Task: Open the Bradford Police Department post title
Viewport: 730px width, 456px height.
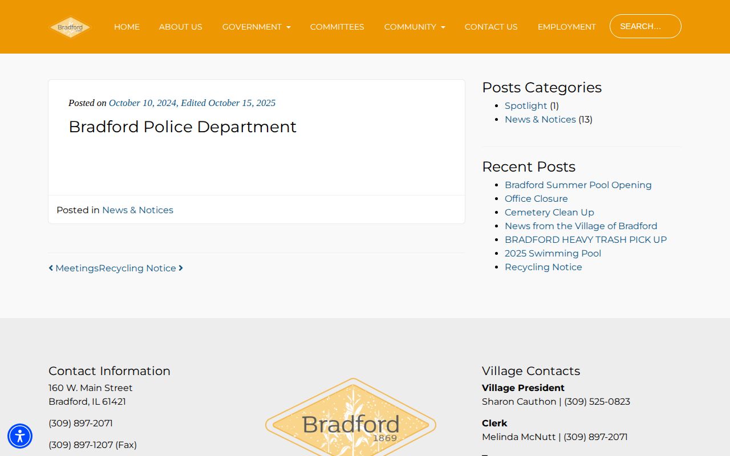Action: click(x=182, y=127)
